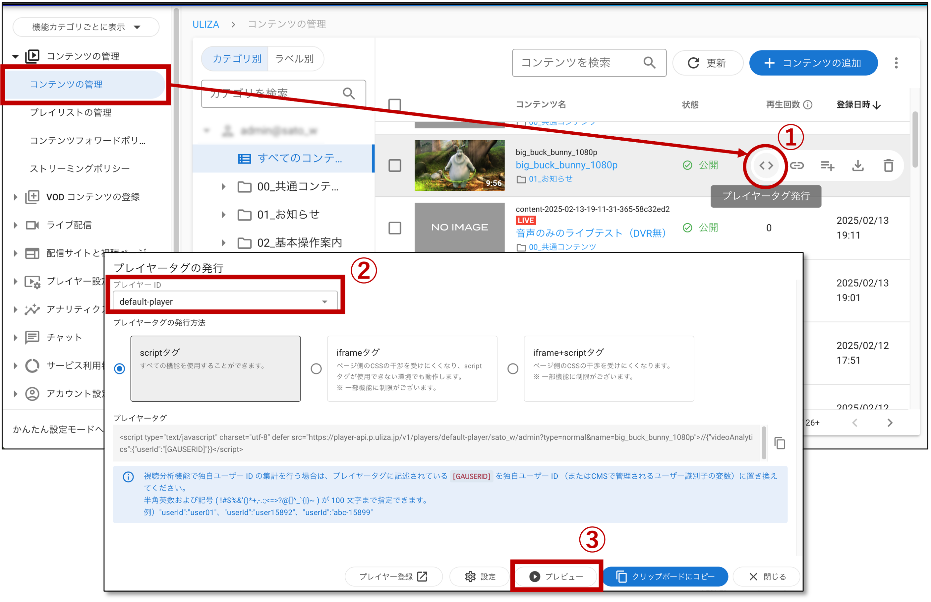The width and height of the screenshot is (931, 602).
Task: Click the 設定 button in dialog
Action: pyautogui.click(x=480, y=576)
